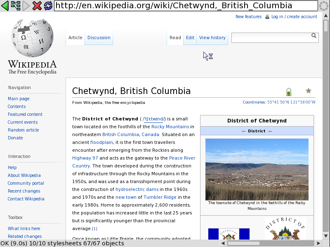Click the District of Chetwynd infobox title
The width and height of the screenshot is (330, 247).
(x=257, y=121)
